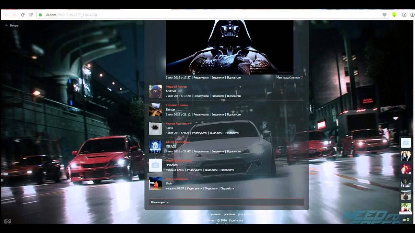This screenshot has width=415, height=233.
Task: Edit the 'Shok' comment
Action: (x=195, y=188)
